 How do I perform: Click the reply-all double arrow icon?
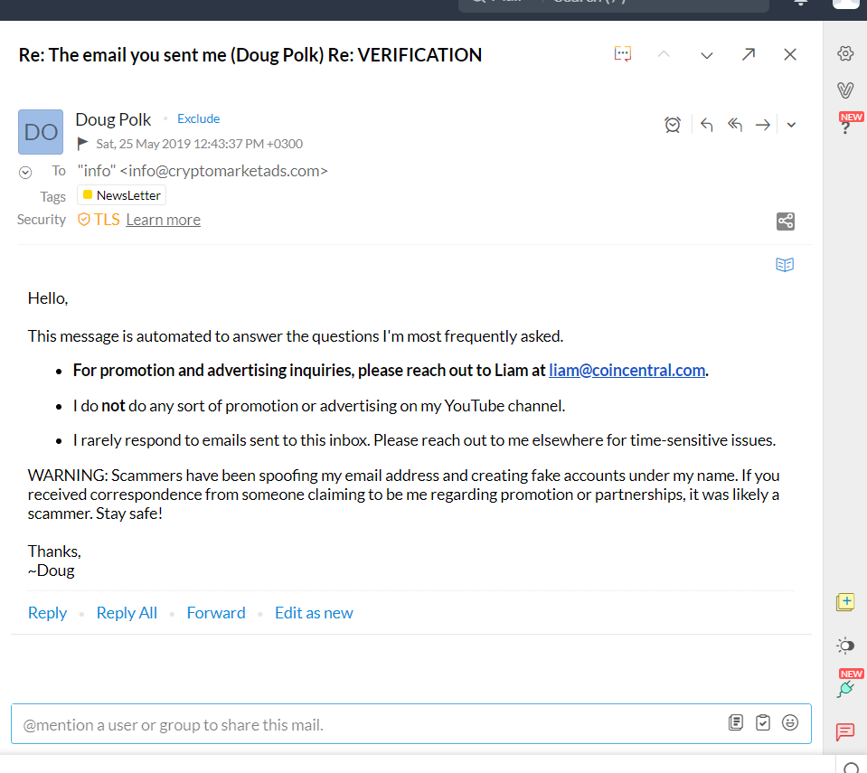[734, 125]
